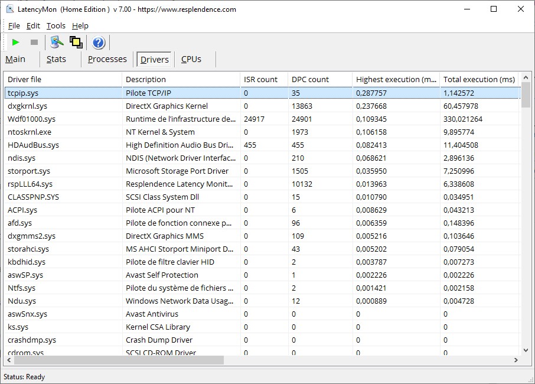Open the Edit menu

(33, 25)
